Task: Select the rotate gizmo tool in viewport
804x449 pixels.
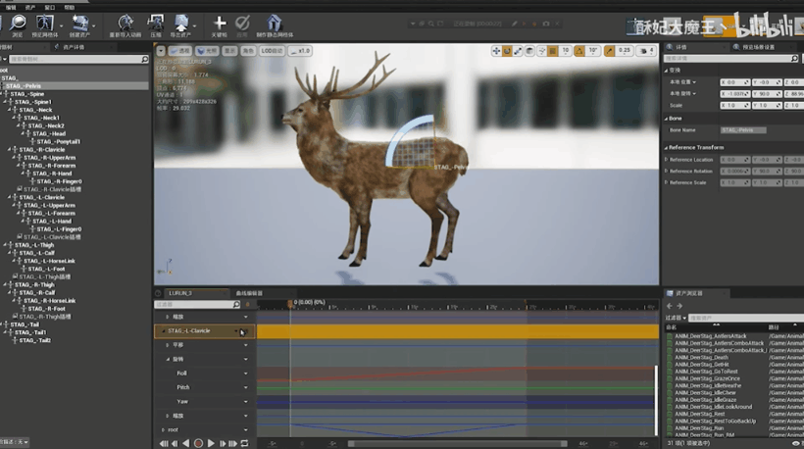Action: tap(507, 51)
